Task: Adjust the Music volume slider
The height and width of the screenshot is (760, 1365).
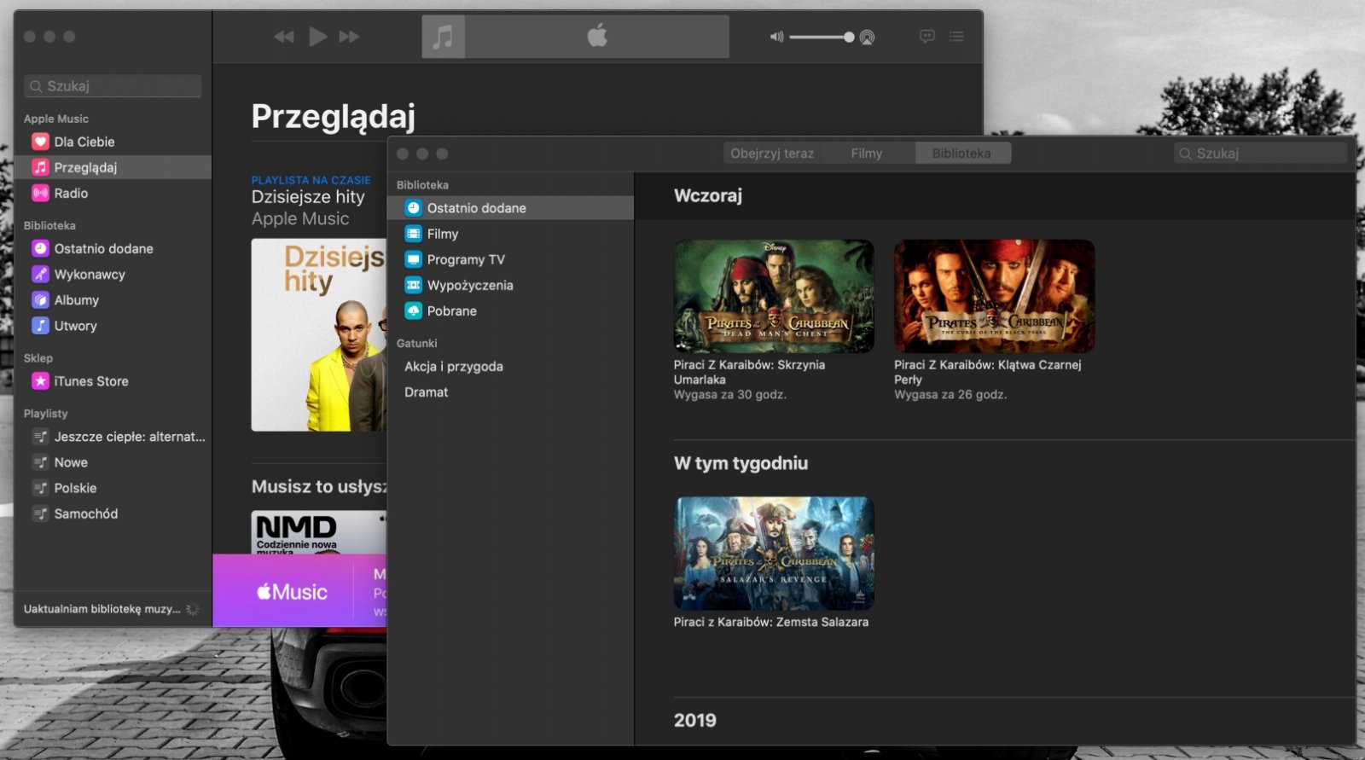Action: click(821, 37)
